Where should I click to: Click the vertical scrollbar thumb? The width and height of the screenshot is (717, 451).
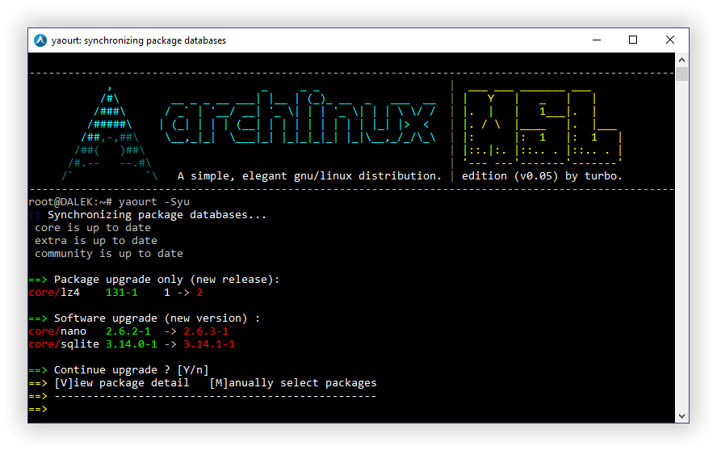pyautogui.click(x=681, y=74)
